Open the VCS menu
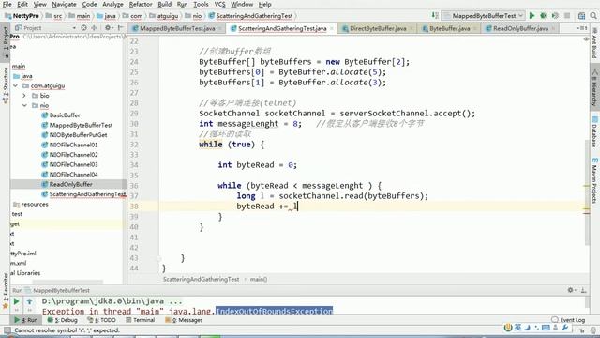 [219, 4]
